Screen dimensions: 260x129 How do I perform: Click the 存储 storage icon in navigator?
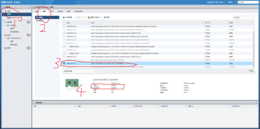pos(6,35)
